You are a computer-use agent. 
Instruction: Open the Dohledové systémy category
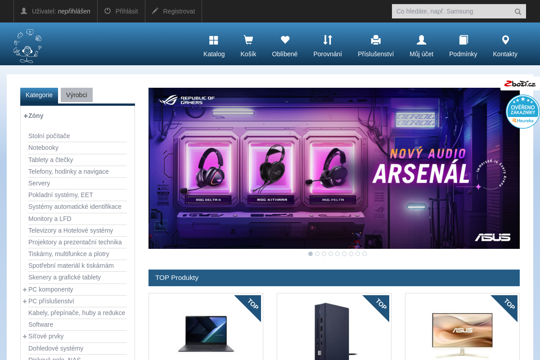click(x=56, y=348)
